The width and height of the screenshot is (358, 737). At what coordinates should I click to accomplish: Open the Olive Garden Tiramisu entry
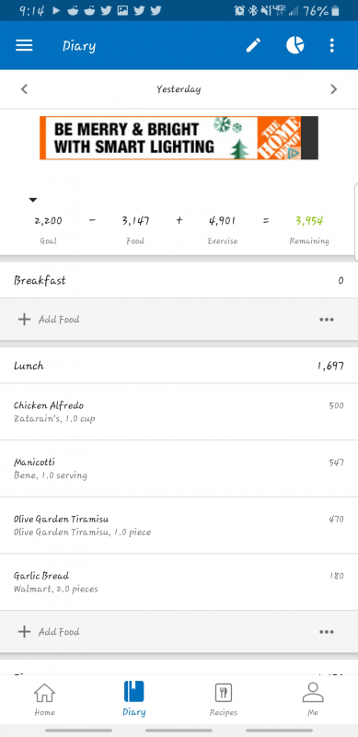179,525
